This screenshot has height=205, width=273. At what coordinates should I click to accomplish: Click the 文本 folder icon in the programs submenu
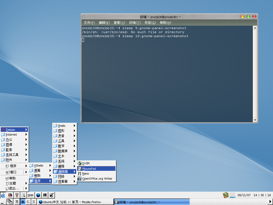coord(55,156)
